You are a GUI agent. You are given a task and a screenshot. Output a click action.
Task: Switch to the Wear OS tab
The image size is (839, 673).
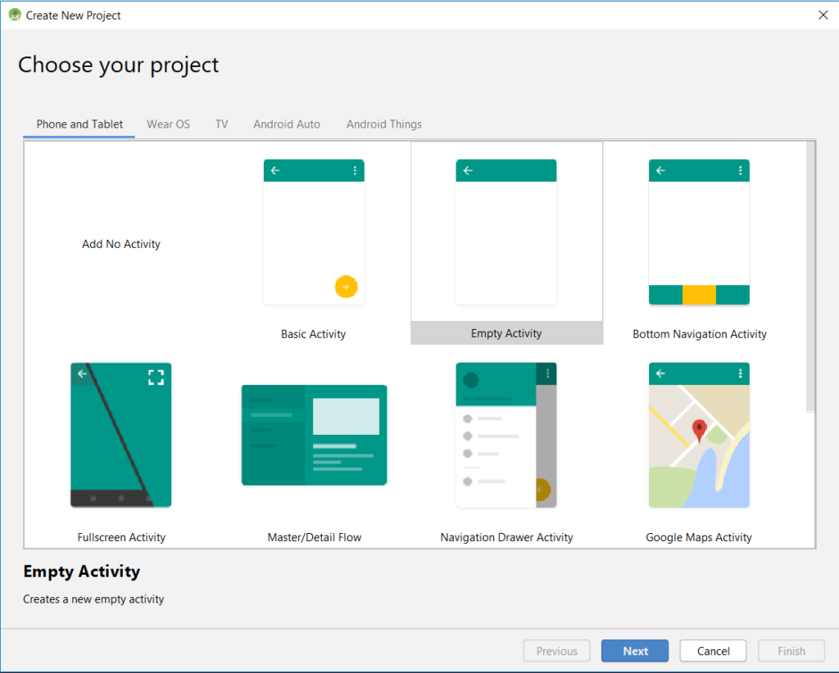point(168,124)
